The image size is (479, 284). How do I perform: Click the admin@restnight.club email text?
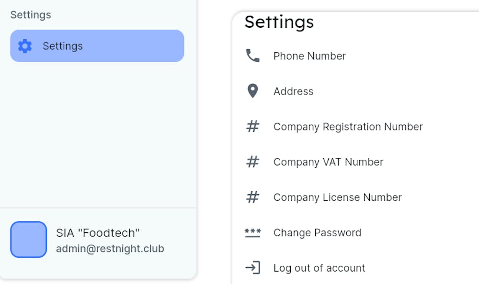pos(110,249)
